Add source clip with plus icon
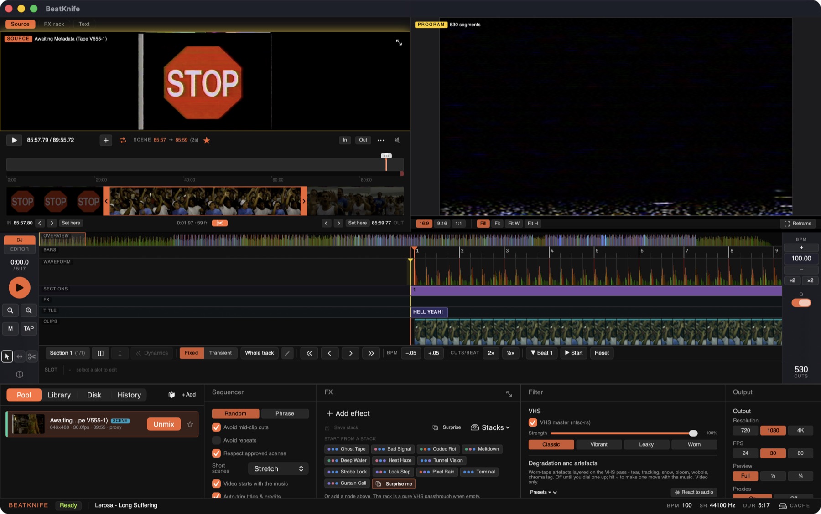 click(106, 140)
